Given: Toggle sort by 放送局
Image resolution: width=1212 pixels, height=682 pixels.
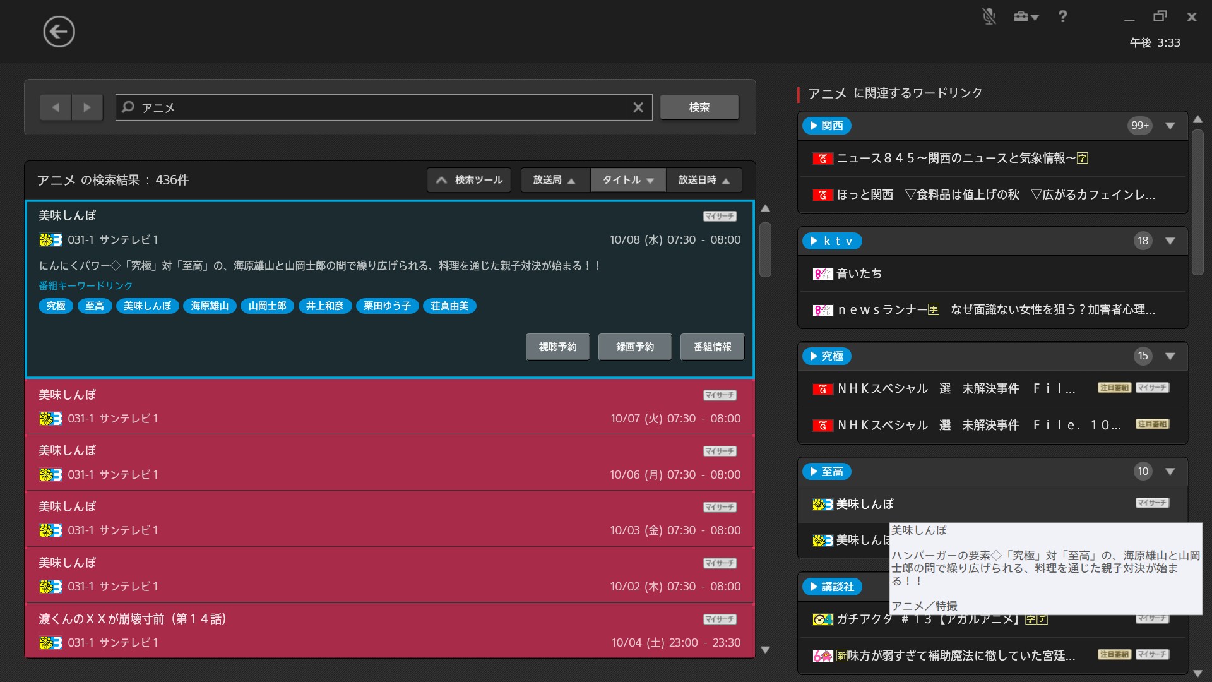Looking at the screenshot, I should 554,180.
